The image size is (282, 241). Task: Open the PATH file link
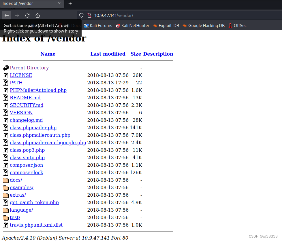point(16,83)
